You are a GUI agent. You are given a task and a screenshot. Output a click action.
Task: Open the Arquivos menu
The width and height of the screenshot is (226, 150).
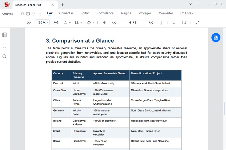point(8,14)
